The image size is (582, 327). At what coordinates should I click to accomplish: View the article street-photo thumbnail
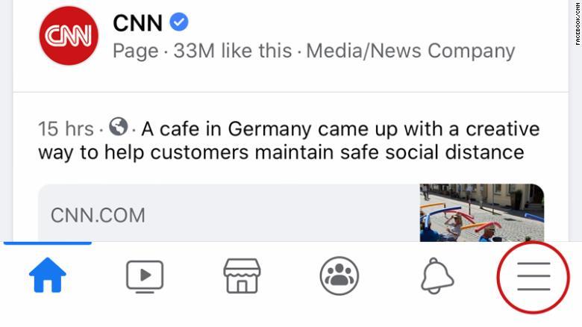[x=481, y=213]
